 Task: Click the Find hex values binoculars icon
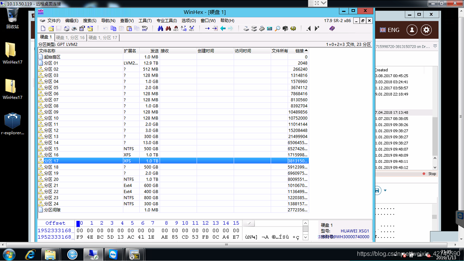176,28
